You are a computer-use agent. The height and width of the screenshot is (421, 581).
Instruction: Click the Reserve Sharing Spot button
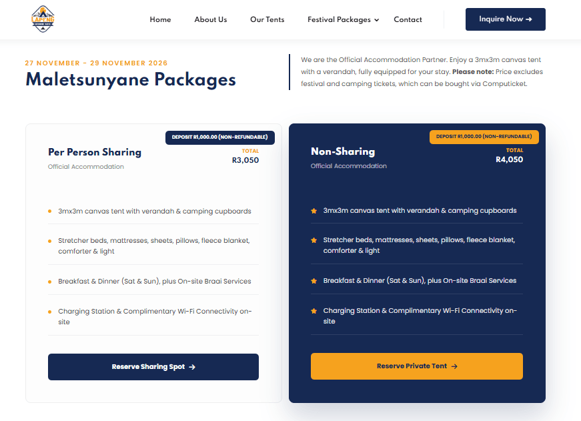153,367
